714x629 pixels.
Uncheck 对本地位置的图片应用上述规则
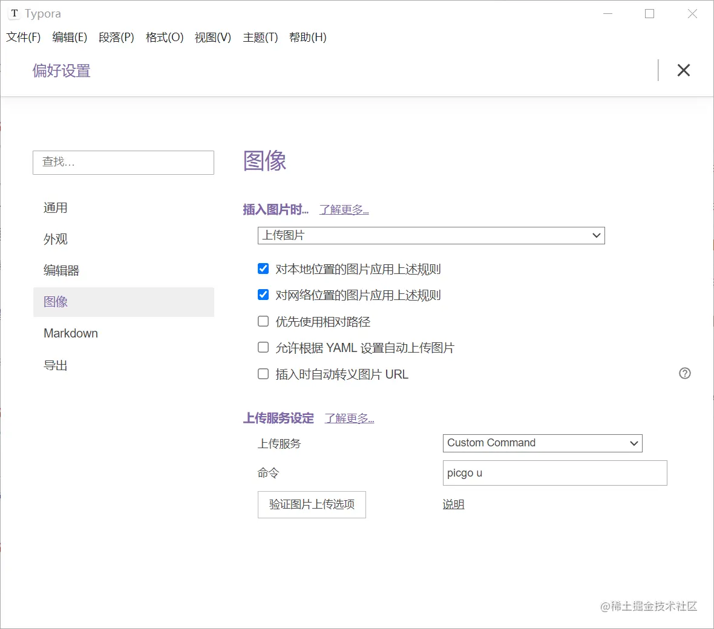pyautogui.click(x=263, y=269)
